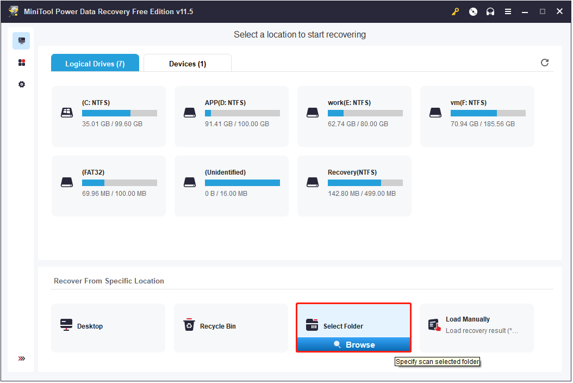Screen dimensions: 573x383
Task: Select the Recovery(NTFS) partition icon
Action: (x=313, y=182)
